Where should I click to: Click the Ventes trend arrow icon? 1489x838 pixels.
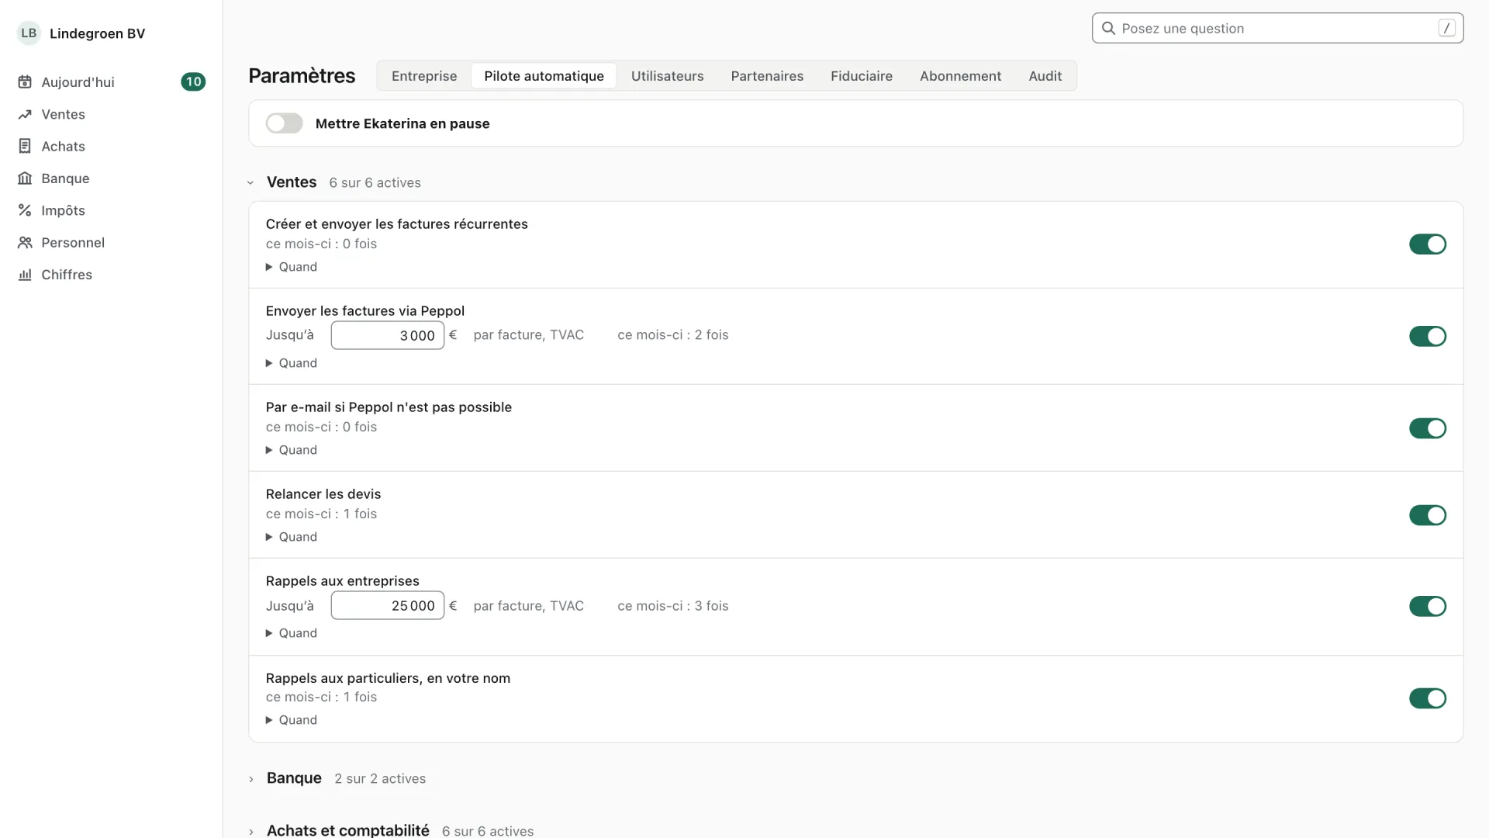click(25, 114)
